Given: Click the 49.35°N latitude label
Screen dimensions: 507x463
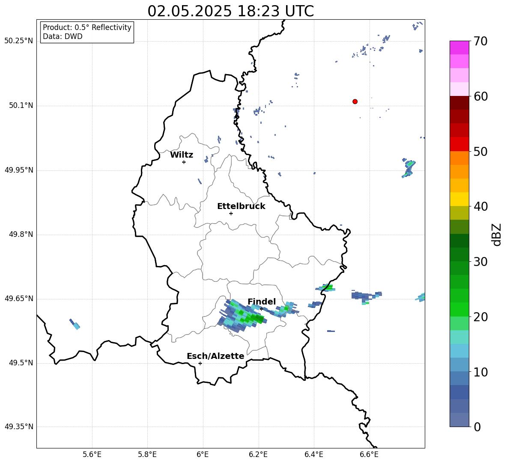Looking at the screenshot, I should pyautogui.click(x=19, y=427).
